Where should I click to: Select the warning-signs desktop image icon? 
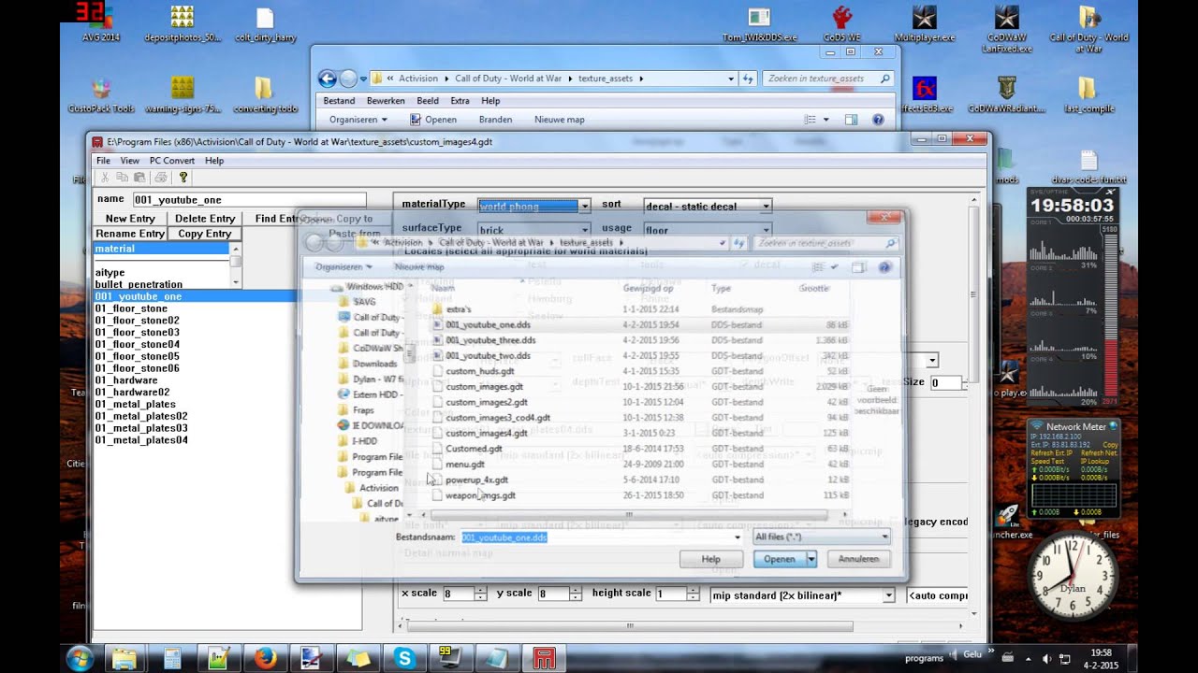183,94
